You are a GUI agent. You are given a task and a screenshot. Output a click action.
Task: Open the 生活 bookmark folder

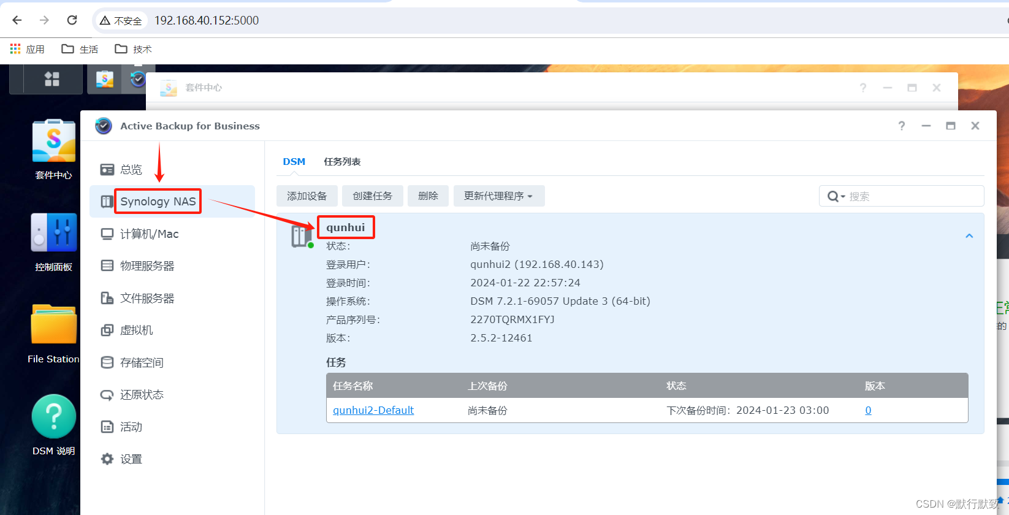[80, 49]
